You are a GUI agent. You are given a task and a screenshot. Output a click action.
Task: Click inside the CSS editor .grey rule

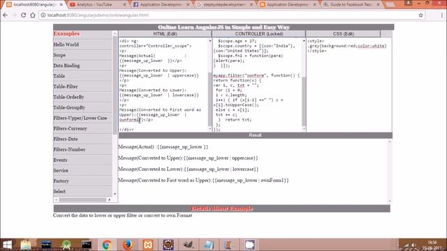pyautogui.click(x=347, y=46)
